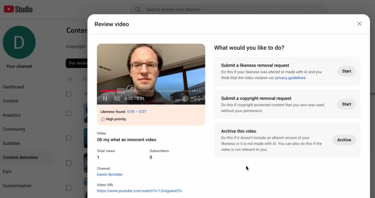This screenshot has width=375, height=198.
Task: Open video player settings gear
Action: point(185,99)
